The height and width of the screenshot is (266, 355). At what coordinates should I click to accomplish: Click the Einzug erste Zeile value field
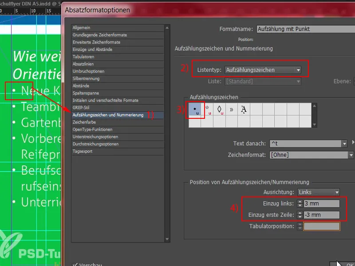(x=321, y=215)
